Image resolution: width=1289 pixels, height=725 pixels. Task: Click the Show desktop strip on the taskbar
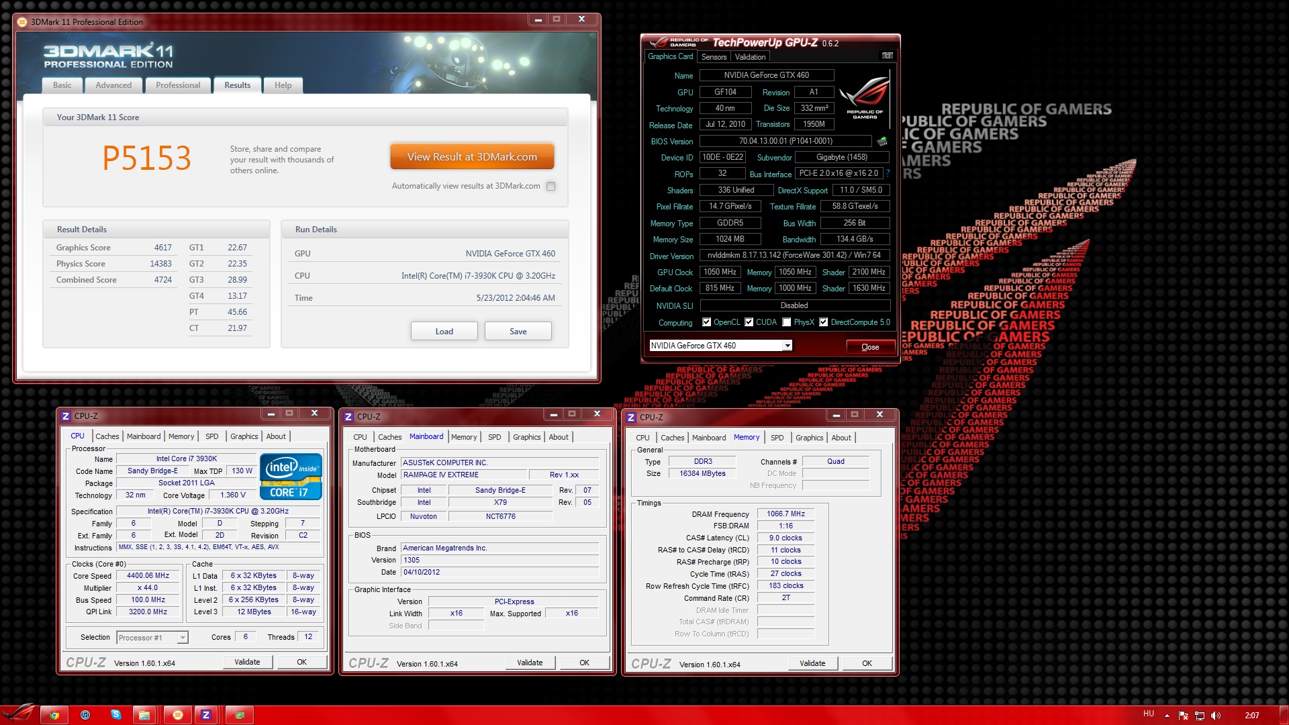pyautogui.click(x=1284, y=716)
